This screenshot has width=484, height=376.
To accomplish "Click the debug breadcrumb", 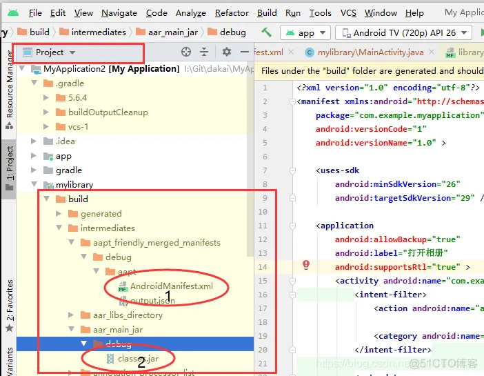I will tap(227, 32).
